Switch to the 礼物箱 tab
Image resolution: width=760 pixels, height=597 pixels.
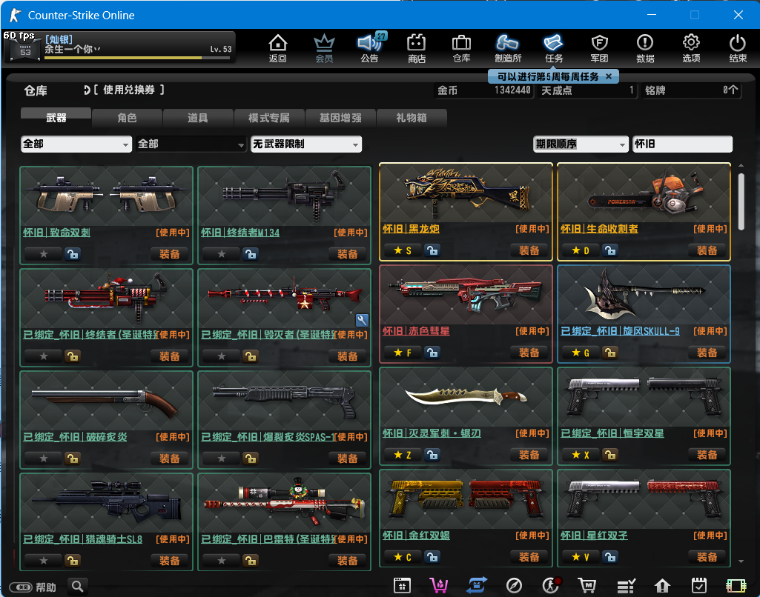[411, 118]
